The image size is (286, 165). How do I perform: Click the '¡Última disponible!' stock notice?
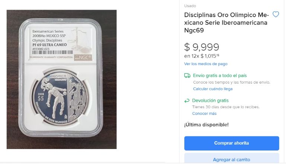click(x=206, y=125)
